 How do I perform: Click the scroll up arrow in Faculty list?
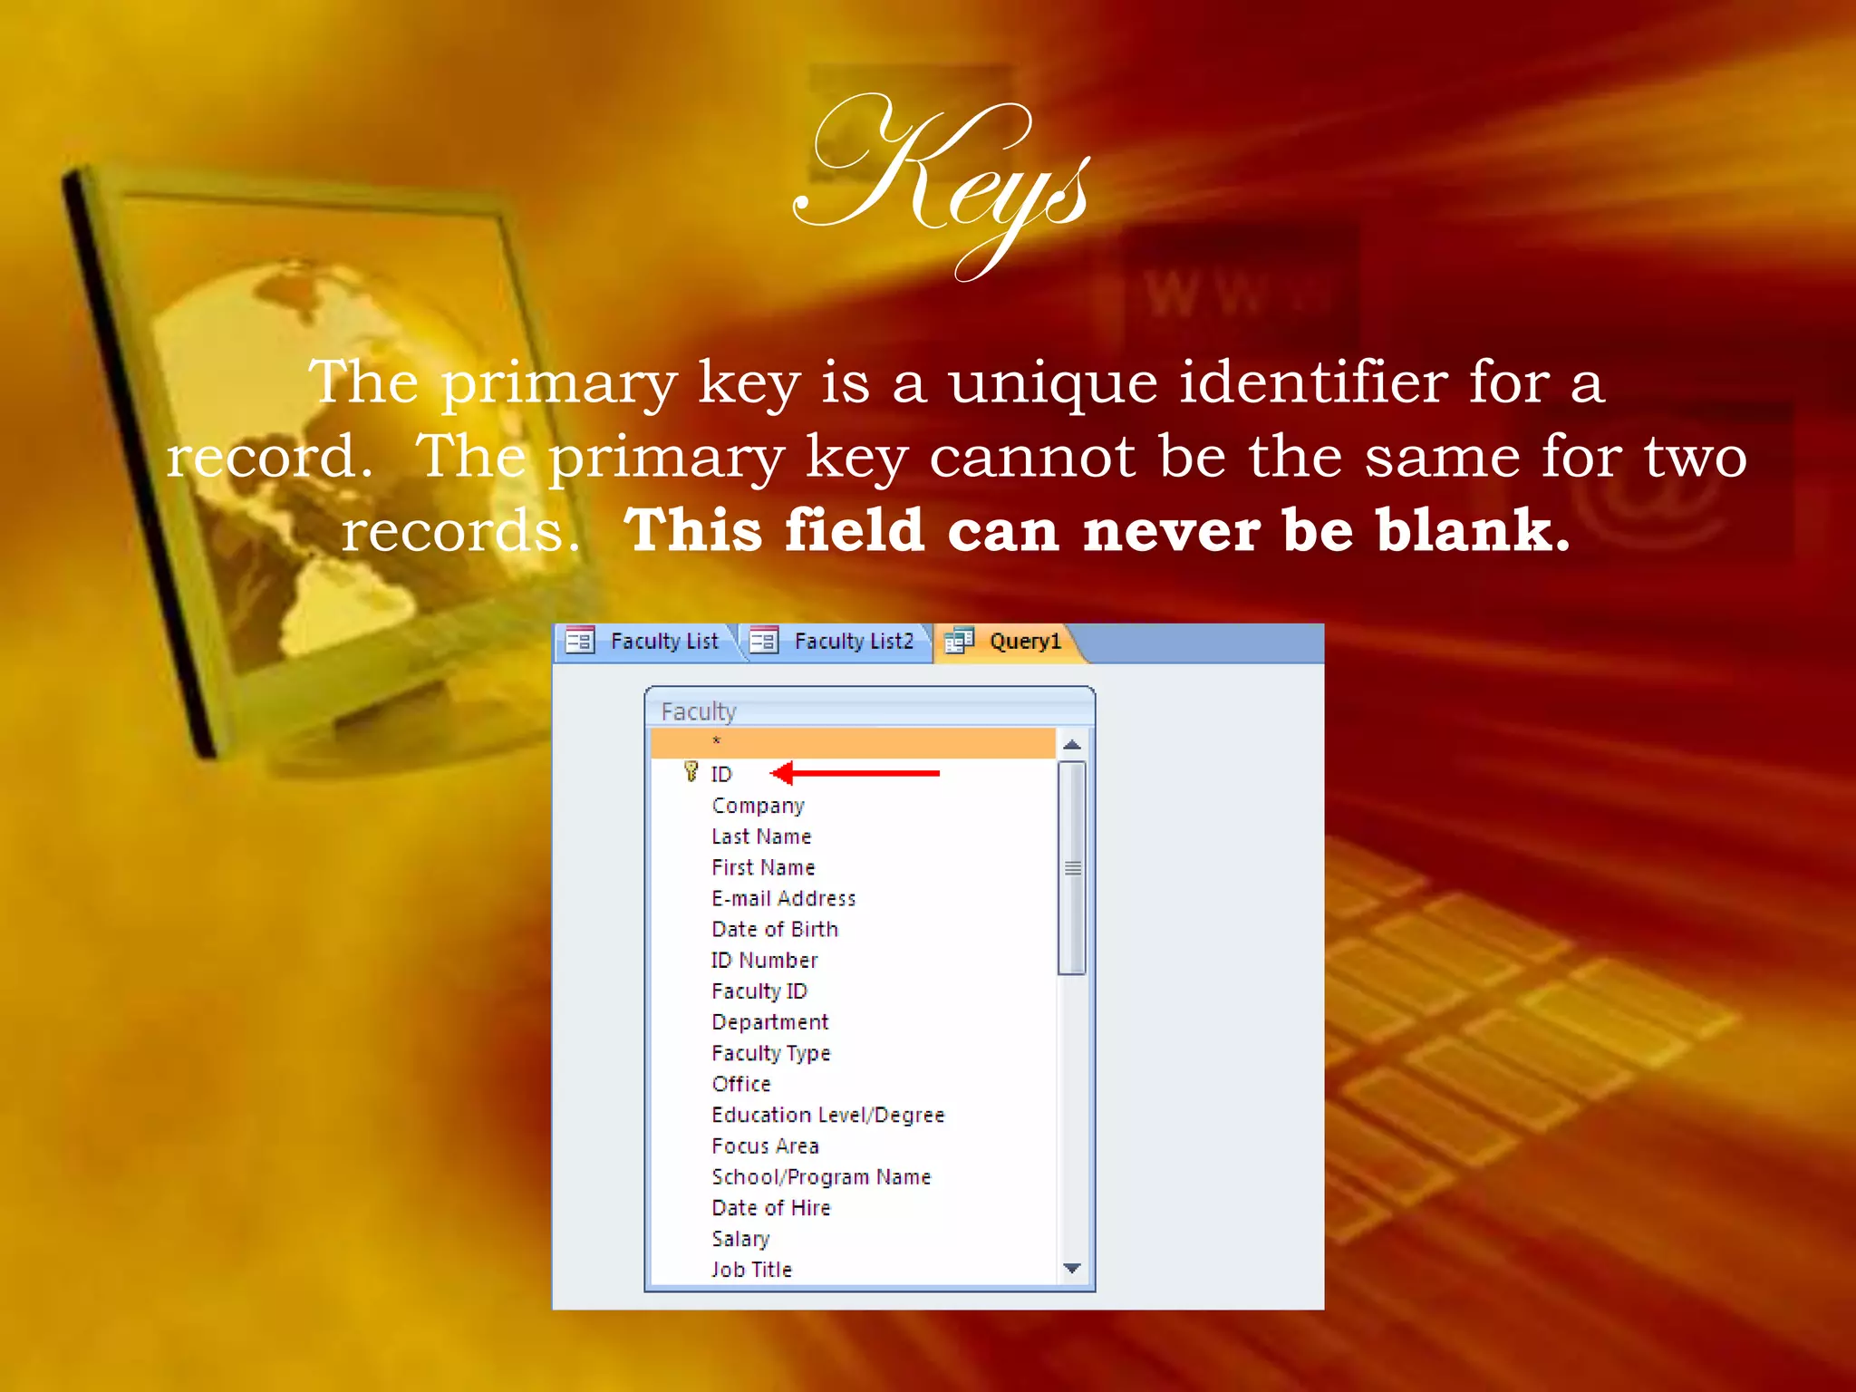(x=1072, y=745)
